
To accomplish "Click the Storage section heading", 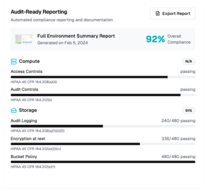I will click(28, 110).
